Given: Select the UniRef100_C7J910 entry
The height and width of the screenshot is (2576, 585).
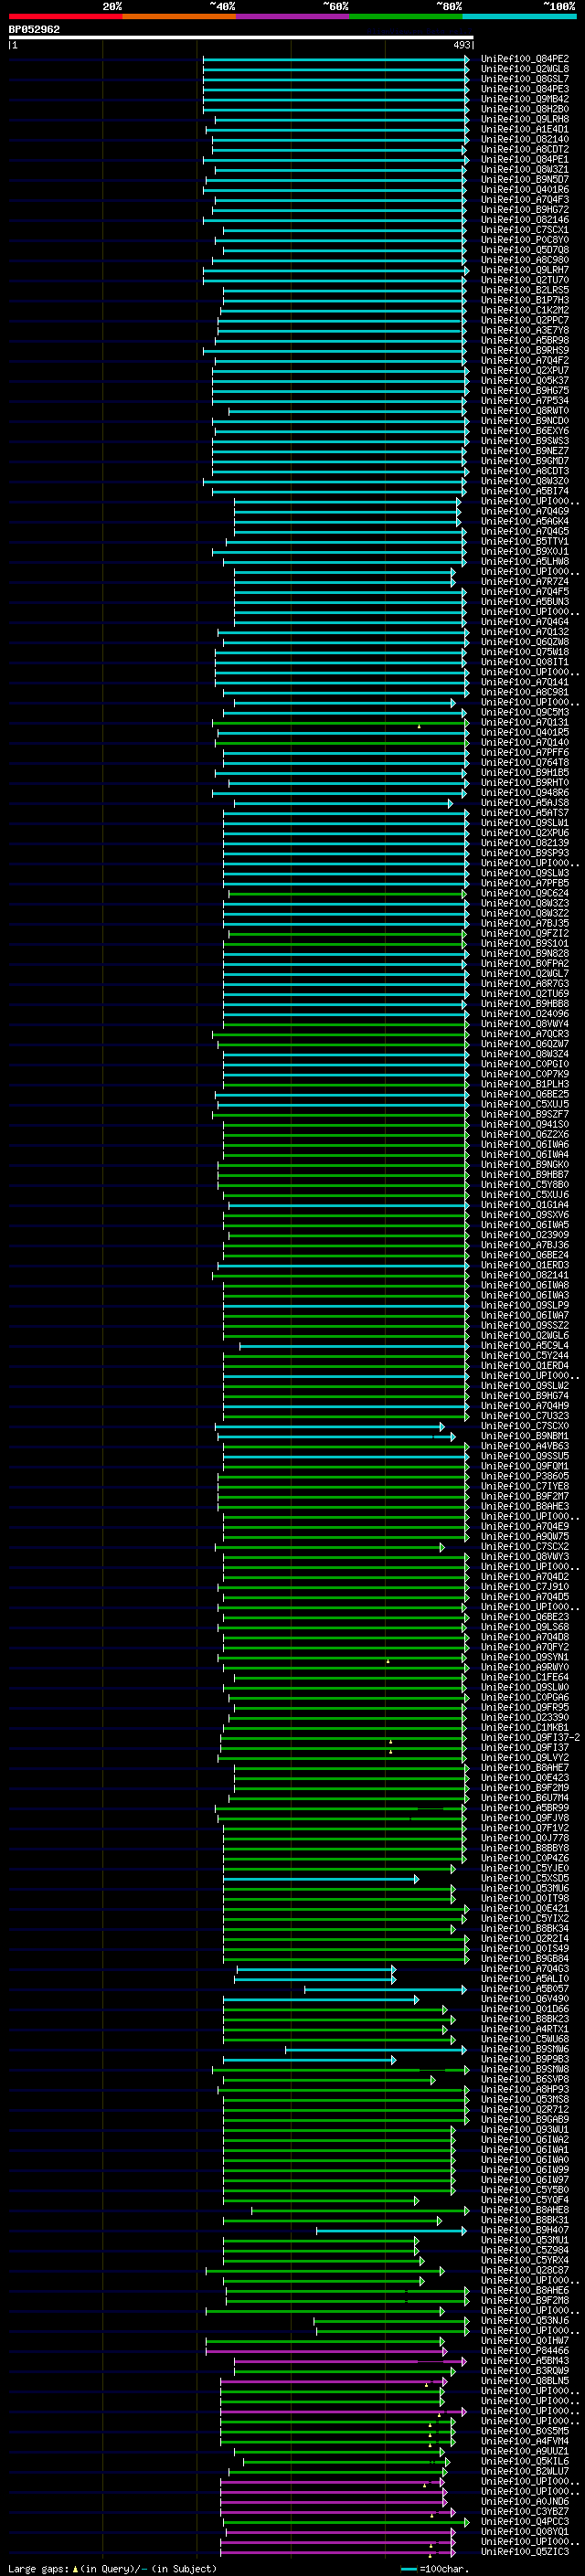Looking at the screenshot, I should point(525,1587).
